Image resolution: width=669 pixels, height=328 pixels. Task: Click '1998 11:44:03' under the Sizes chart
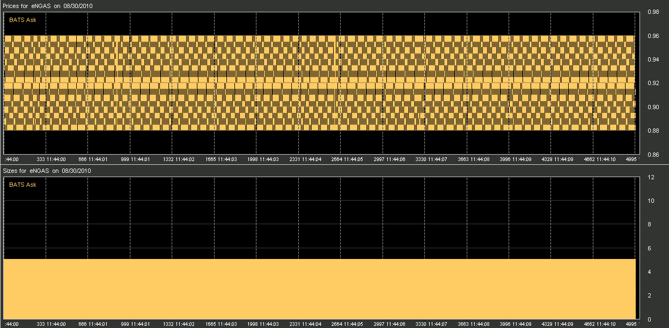(262, 324)
